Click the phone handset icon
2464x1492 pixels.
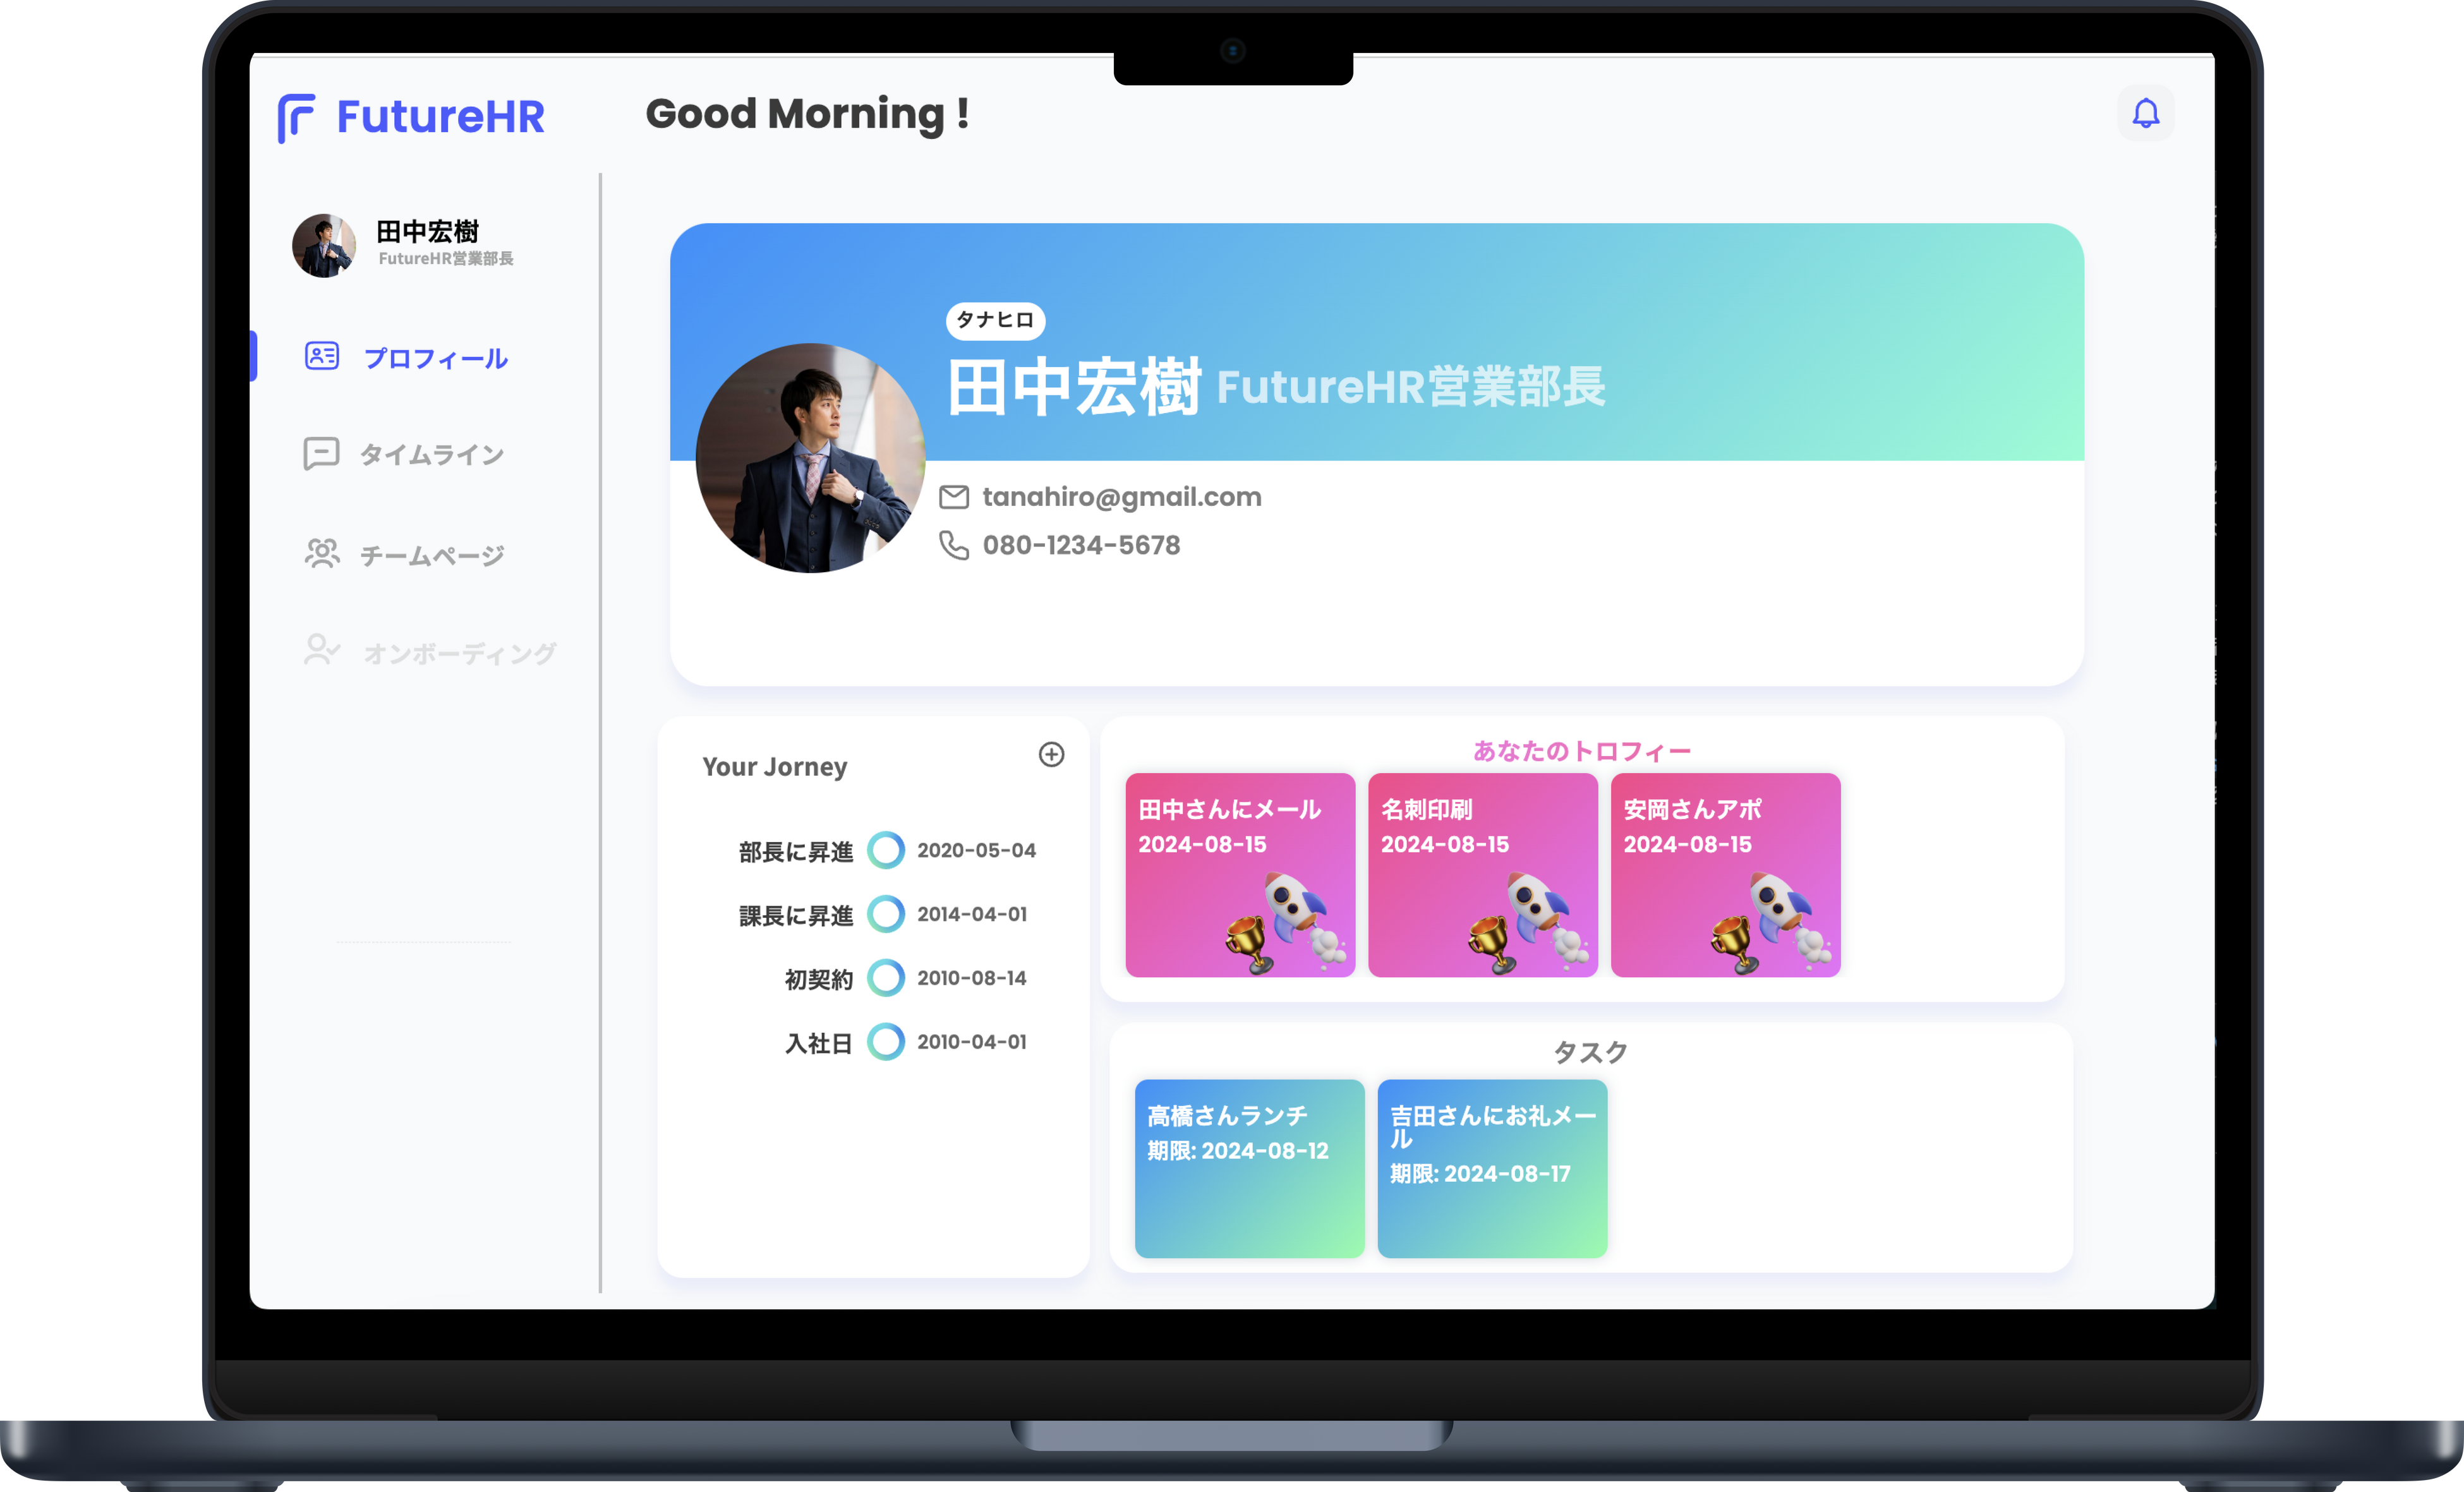point(954,545)
